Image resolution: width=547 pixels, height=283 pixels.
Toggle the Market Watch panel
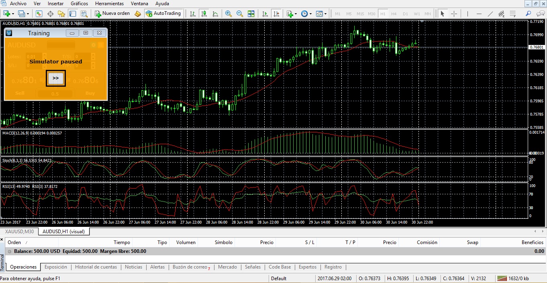click(x=39, y=13)
